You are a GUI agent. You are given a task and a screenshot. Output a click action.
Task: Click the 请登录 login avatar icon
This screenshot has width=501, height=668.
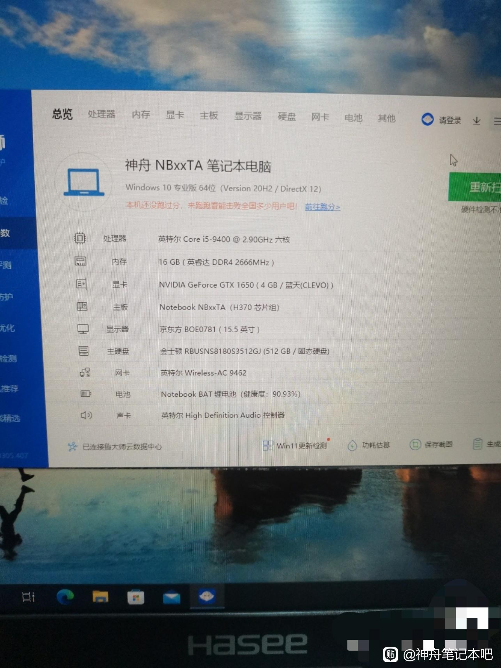(x=427, y=119)
